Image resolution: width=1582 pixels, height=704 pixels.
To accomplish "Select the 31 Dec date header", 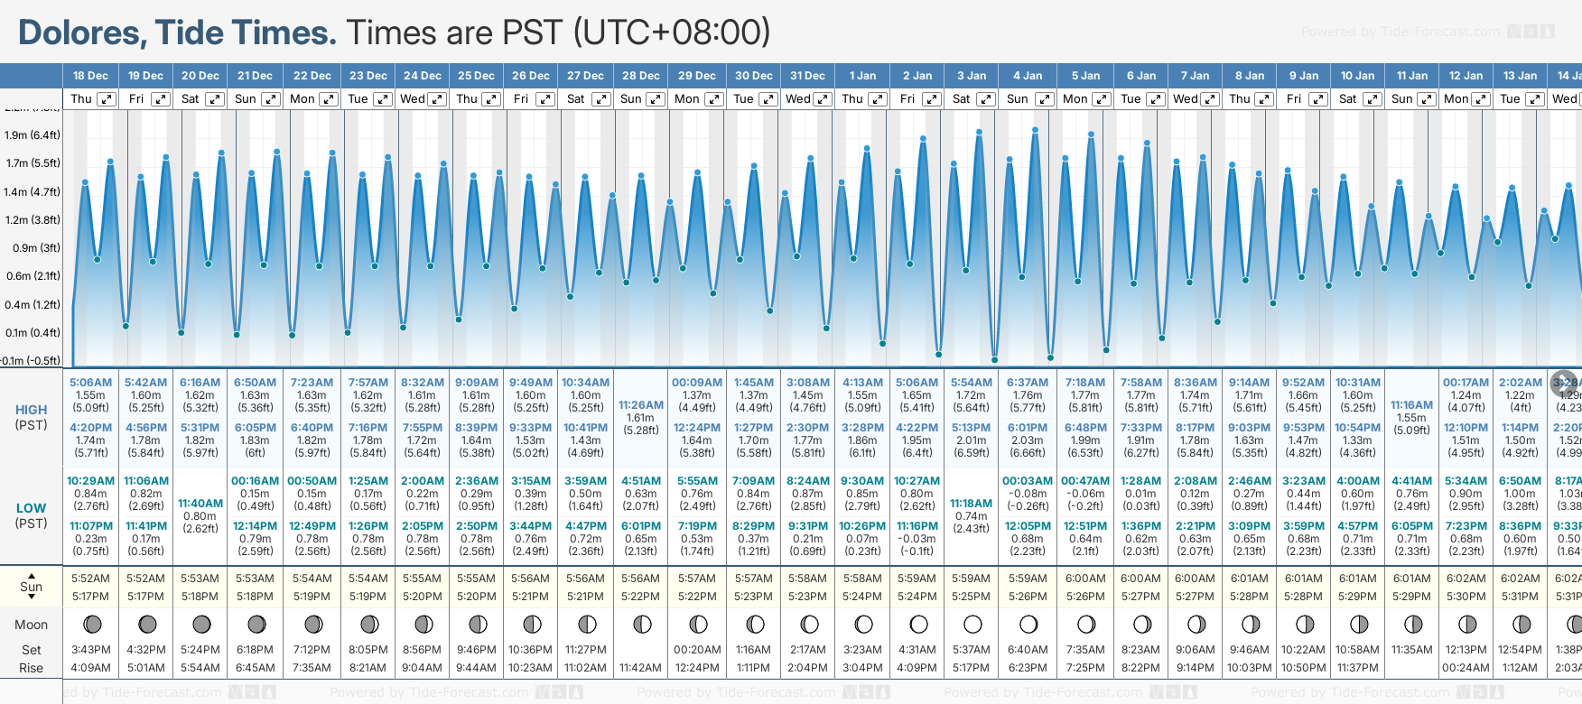I will [807, 76].
